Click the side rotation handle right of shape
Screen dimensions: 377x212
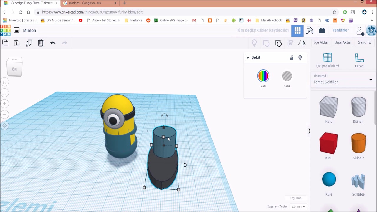click(185, 165)
